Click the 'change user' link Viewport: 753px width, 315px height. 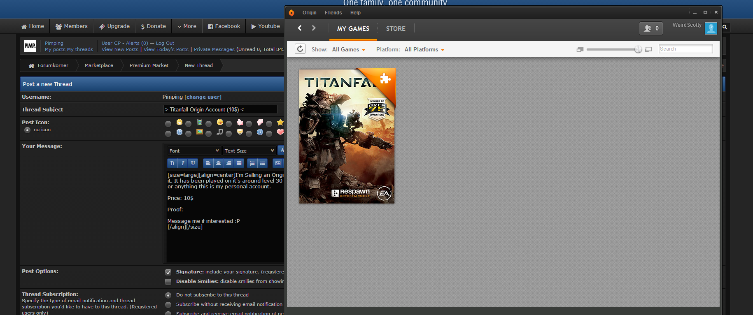point(203,97)
